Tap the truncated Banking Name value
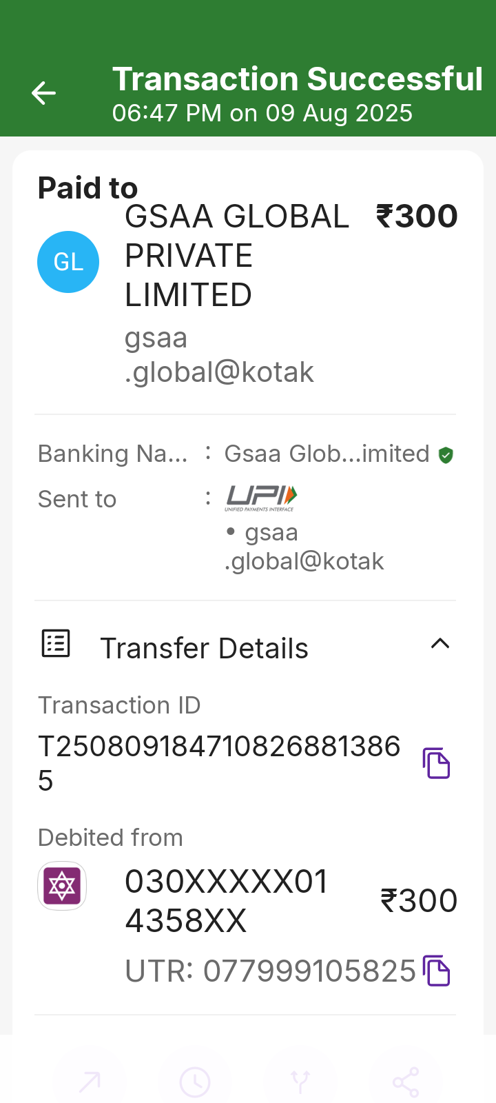 (327, 454)
